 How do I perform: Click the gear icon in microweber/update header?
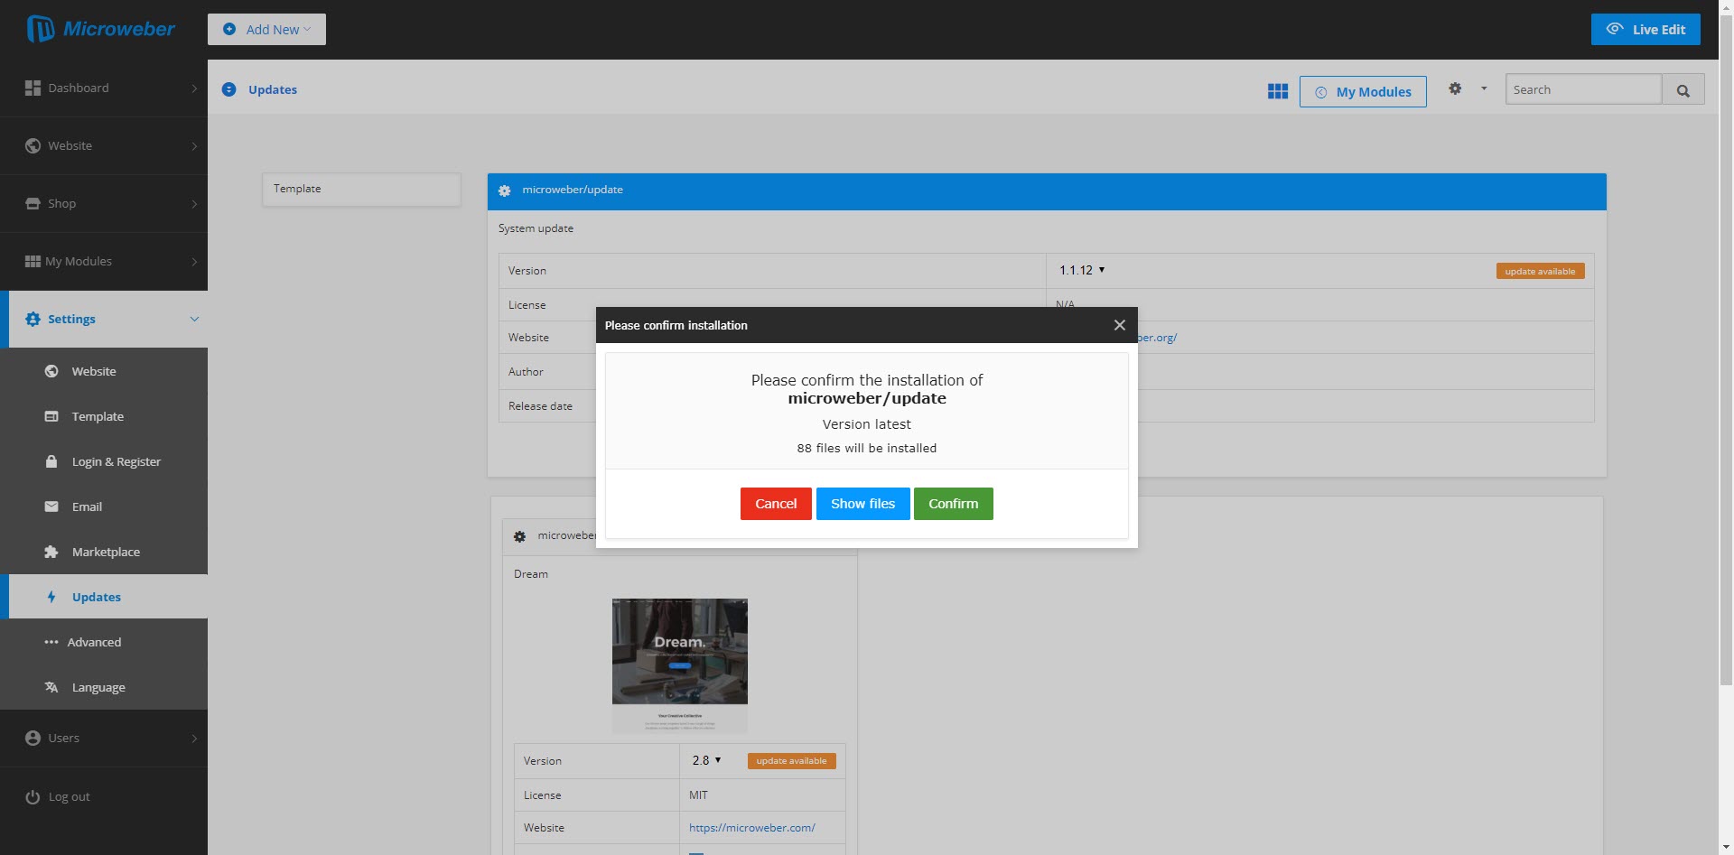pyautogui.click(x=505, y=191)
